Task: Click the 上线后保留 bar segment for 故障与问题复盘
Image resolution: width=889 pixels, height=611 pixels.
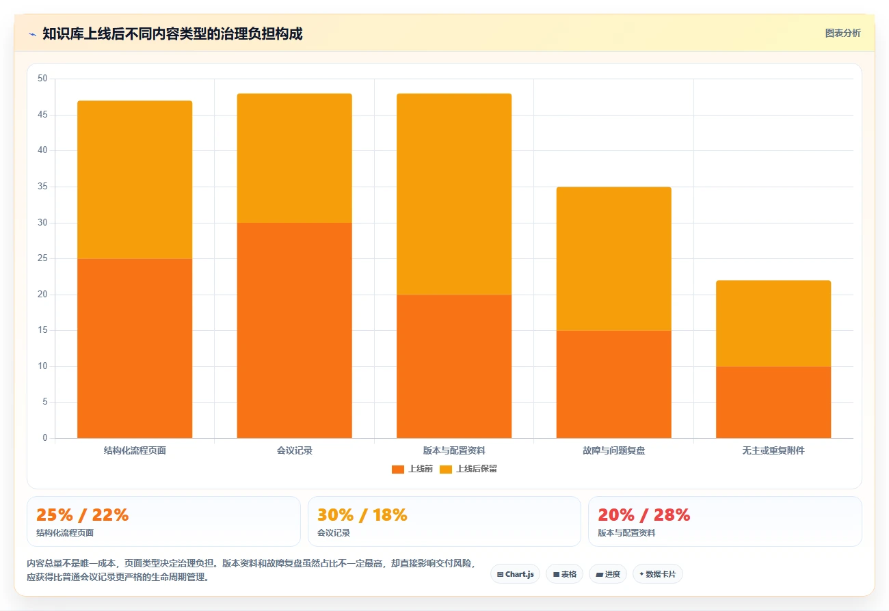Action: click(614, 258)
